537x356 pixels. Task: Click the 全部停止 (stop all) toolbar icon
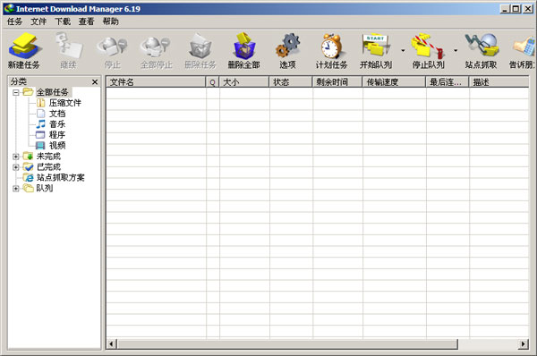point(156,47)
